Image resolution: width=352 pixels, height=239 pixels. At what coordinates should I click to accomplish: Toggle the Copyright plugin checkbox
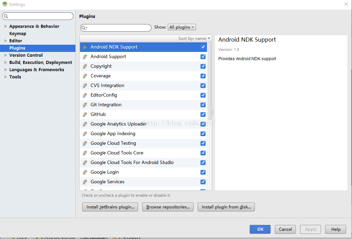[x=203, y=66]
